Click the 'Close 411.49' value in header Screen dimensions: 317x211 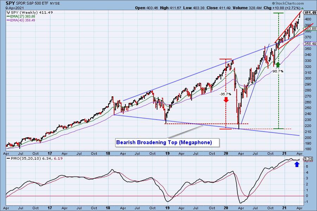pos(218,8)
